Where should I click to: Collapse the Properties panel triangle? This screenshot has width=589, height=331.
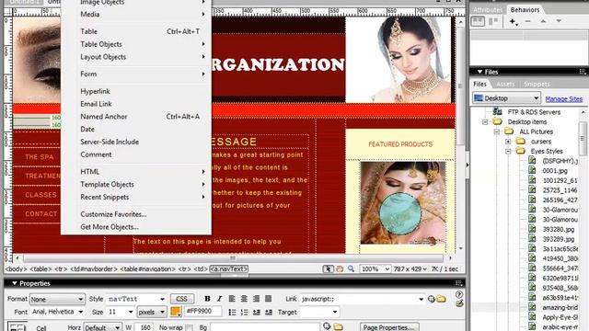click(x=15, y=283)
